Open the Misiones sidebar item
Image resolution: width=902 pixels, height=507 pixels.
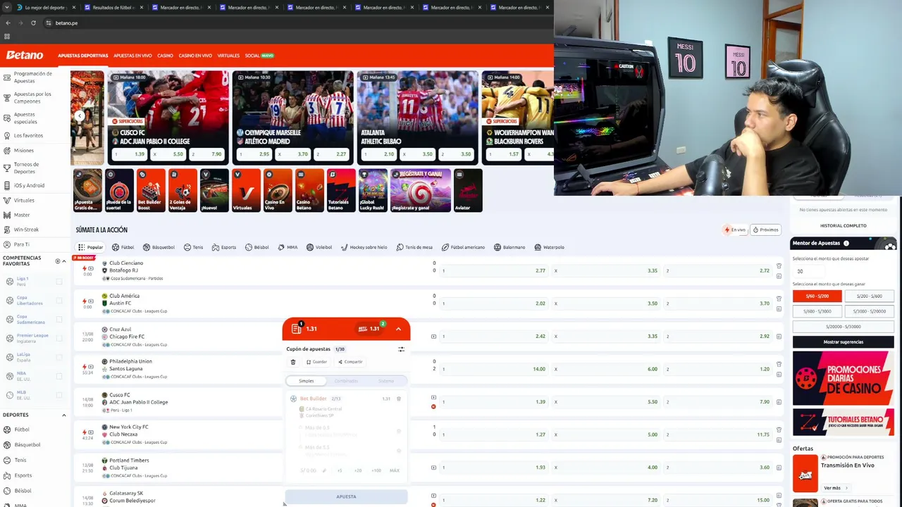[24, 150]
